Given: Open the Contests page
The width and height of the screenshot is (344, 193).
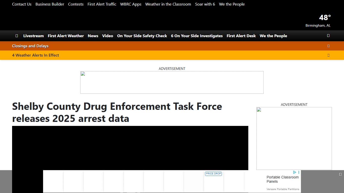Looking at the screenshot, I should point(76,4).
